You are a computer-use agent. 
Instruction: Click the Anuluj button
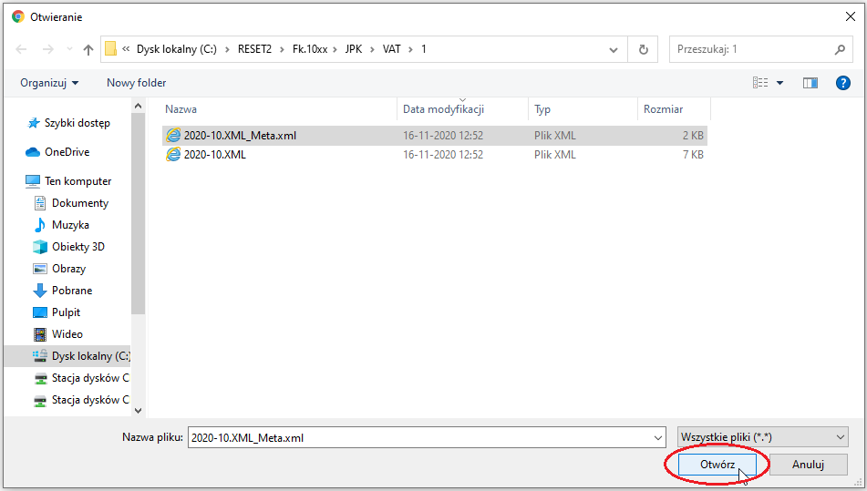click(808, 465)
